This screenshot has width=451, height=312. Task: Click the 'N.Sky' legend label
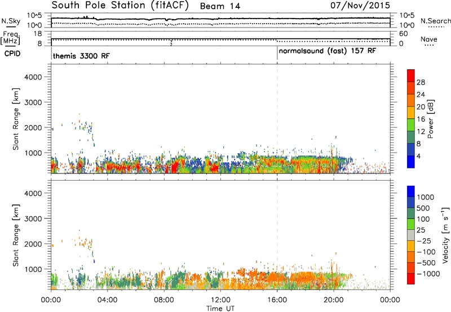pos(11,21)
